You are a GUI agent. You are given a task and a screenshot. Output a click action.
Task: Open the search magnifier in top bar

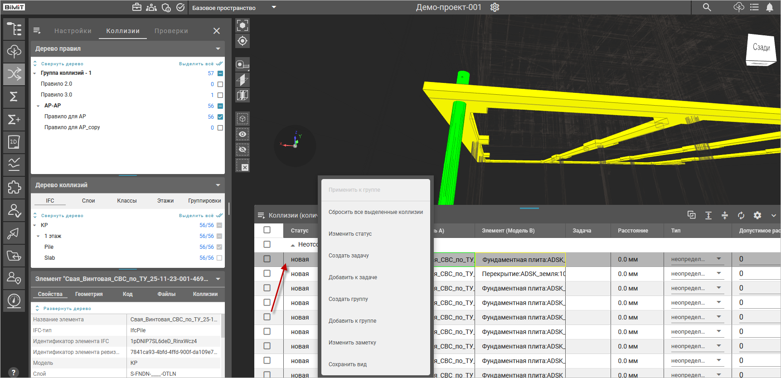coord(707,7)
